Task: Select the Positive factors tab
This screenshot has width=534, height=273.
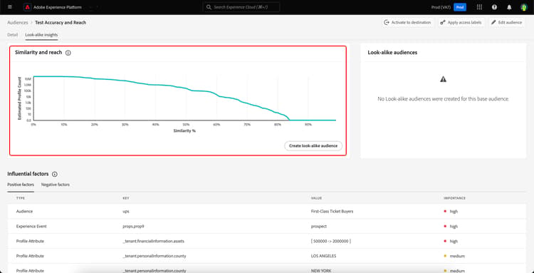Action: tap(21, 185)
